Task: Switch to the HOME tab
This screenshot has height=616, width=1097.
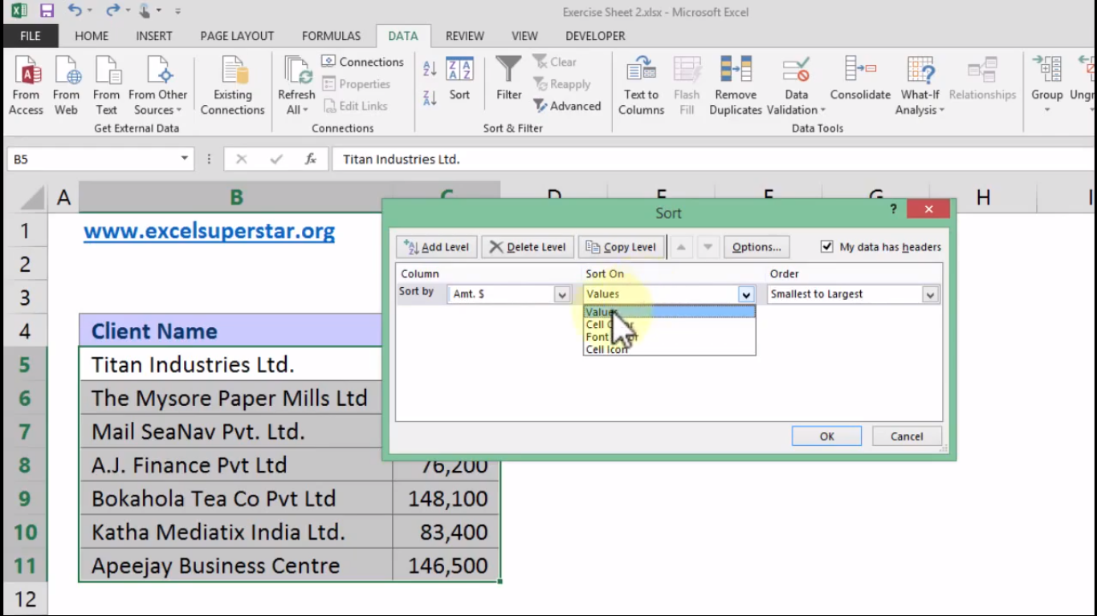Action: (92, 36)
